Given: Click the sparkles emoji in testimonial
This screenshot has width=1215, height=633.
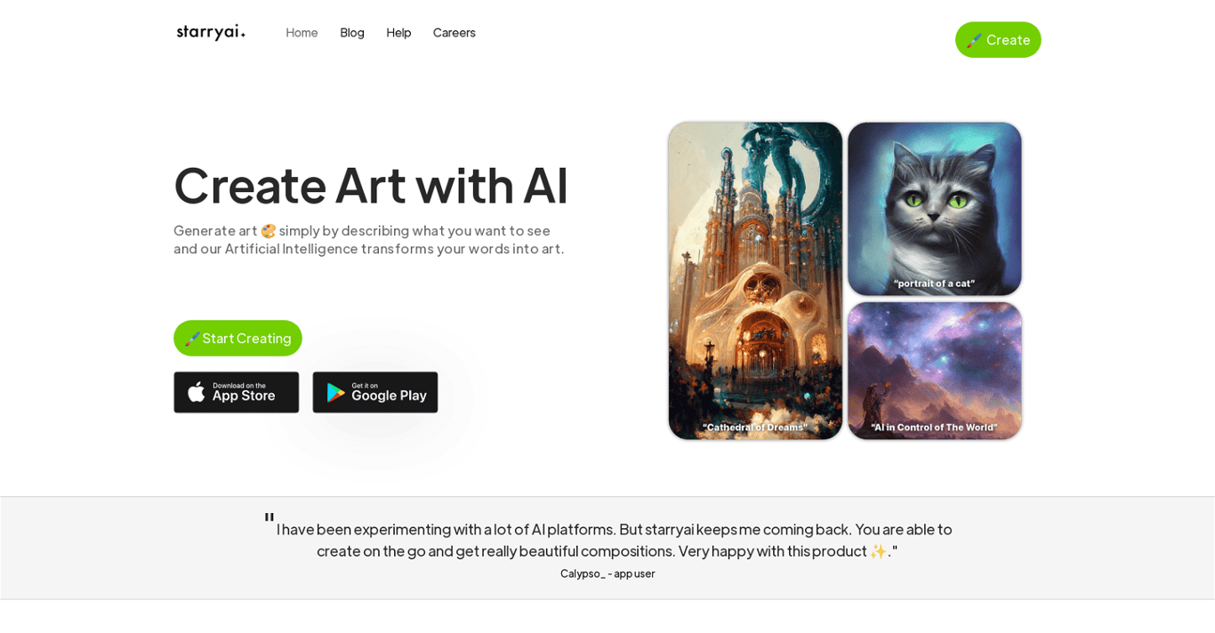Looking at the screenshot, I should pos(879,551).
